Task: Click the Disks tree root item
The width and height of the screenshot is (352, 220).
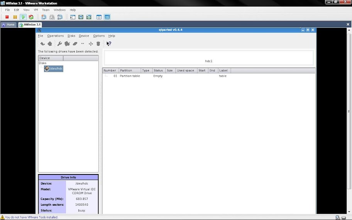Action: tap(42, 63)
